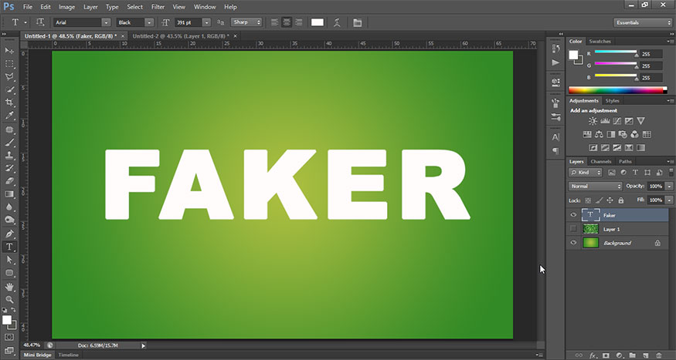Select the Blur tool
Viewport: 676px width, 360px height.
point(9,207)
